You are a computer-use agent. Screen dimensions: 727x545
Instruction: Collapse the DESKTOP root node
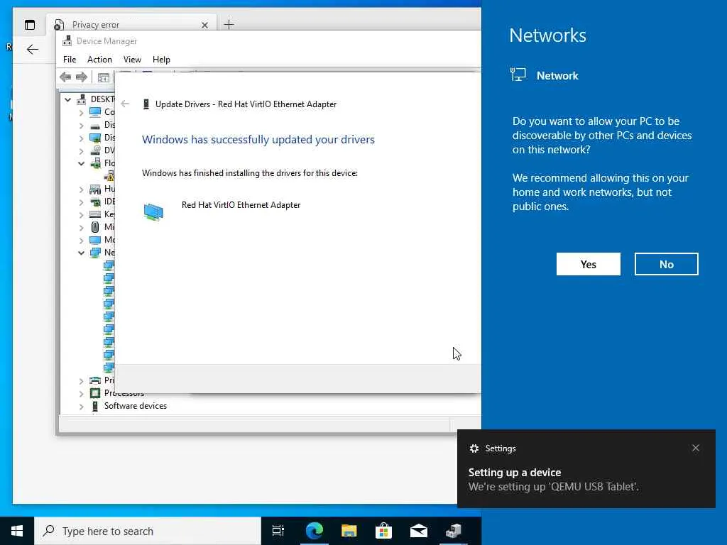click(67, 99)
